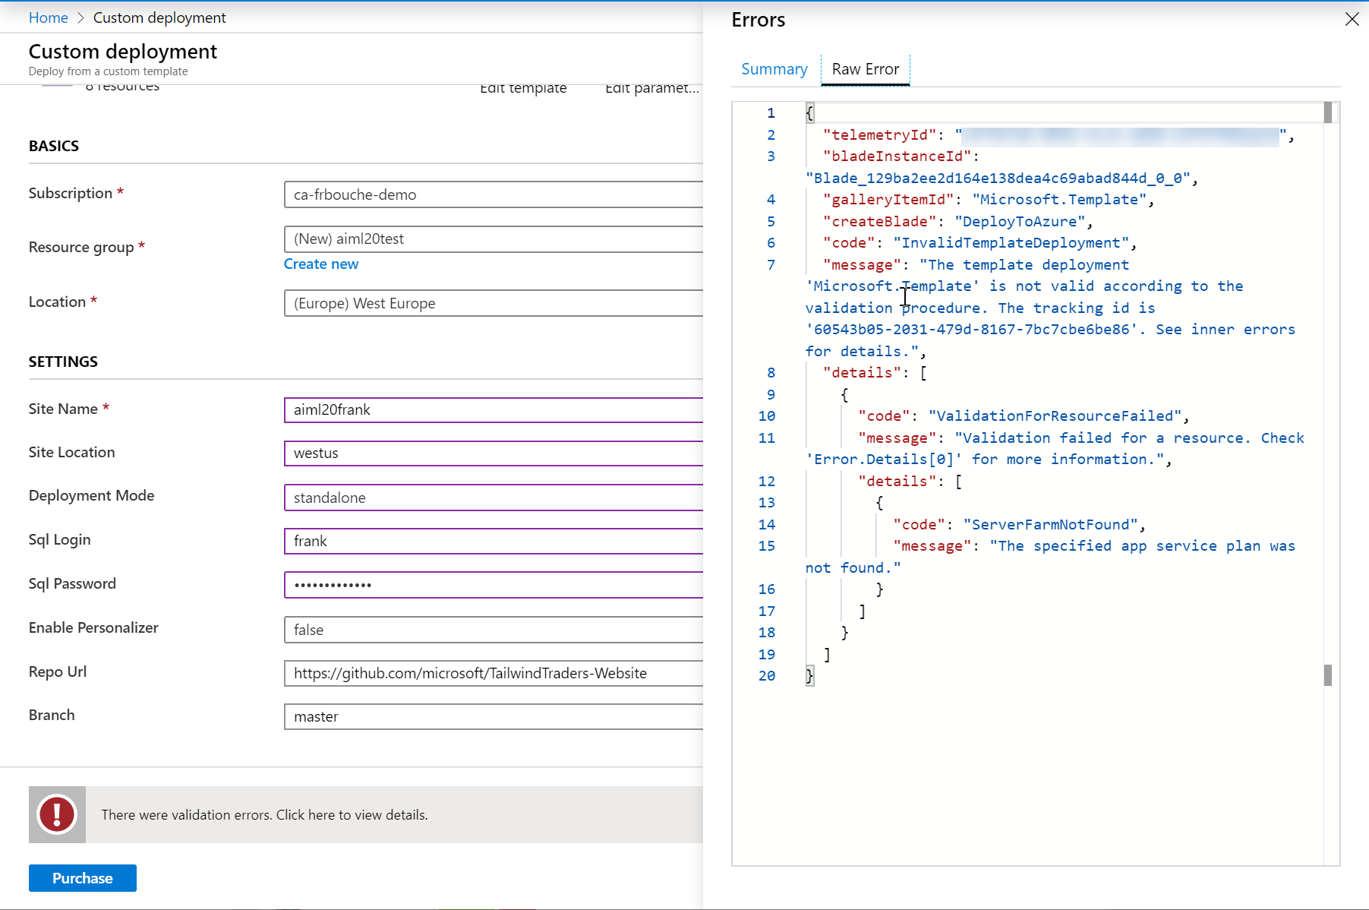
Task: Navigate to Home via breadcrumb
Action: [x=48, y=17]
